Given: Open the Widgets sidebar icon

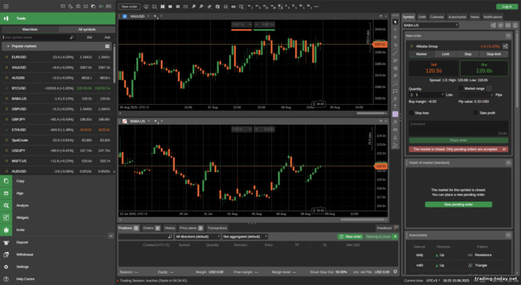Looking at the screenshot, I should tap(6, 217).
